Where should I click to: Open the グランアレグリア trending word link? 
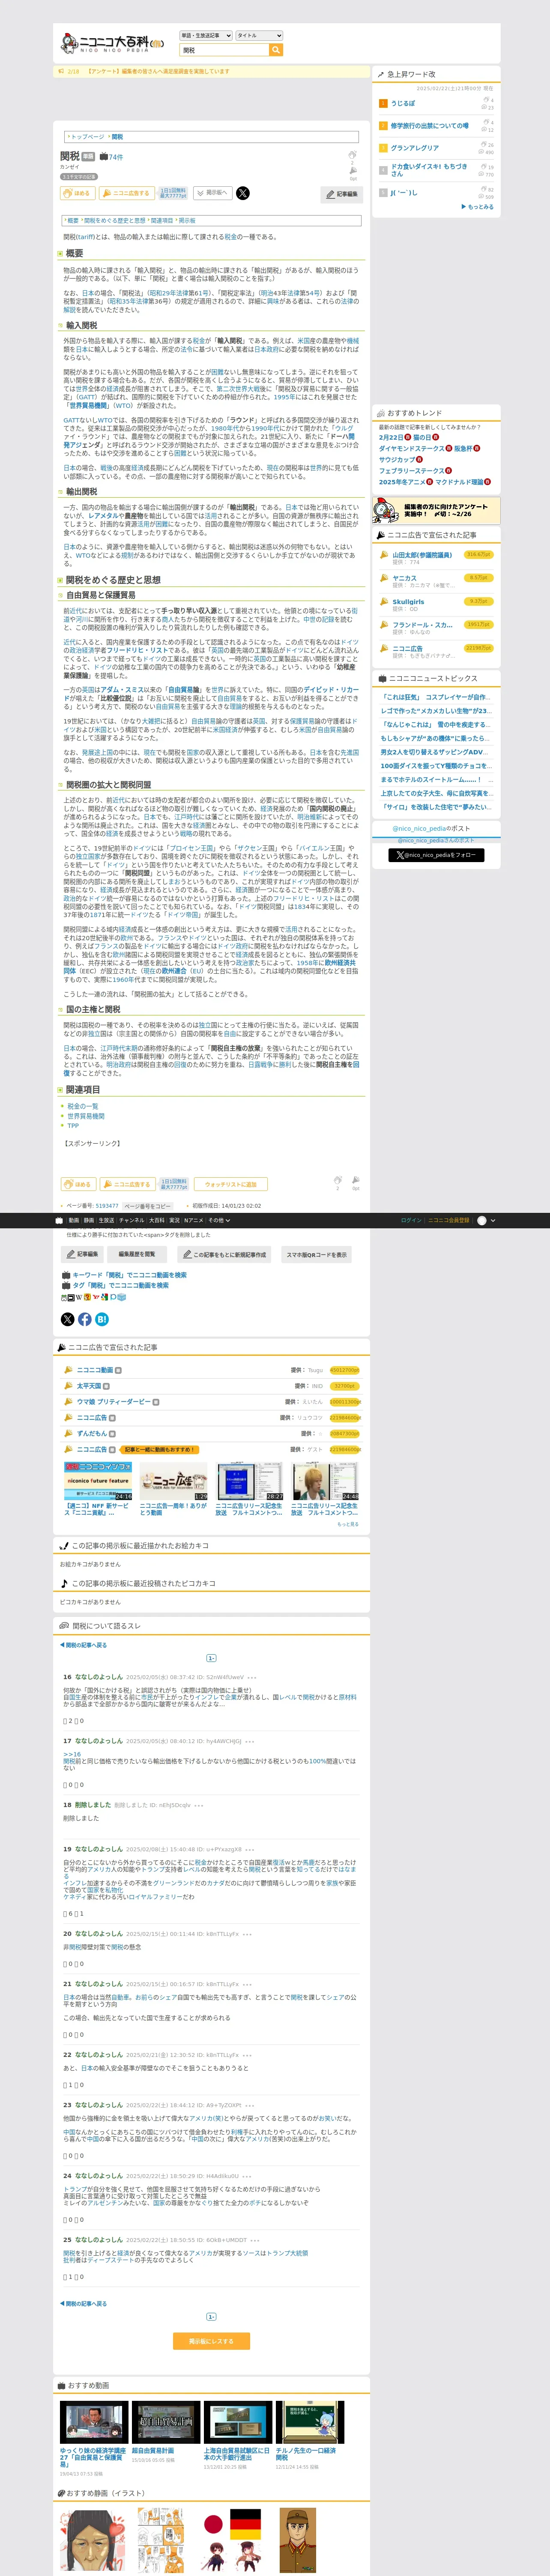pyautogui.click(x=415, y=148)
